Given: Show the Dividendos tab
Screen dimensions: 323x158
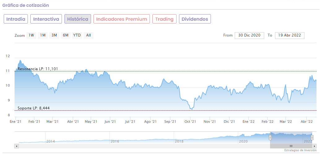Looking at the screenshot, I should pos(195,19).
